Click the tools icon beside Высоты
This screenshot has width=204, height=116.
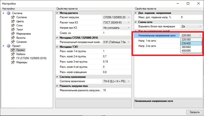(x=13, y=38)
